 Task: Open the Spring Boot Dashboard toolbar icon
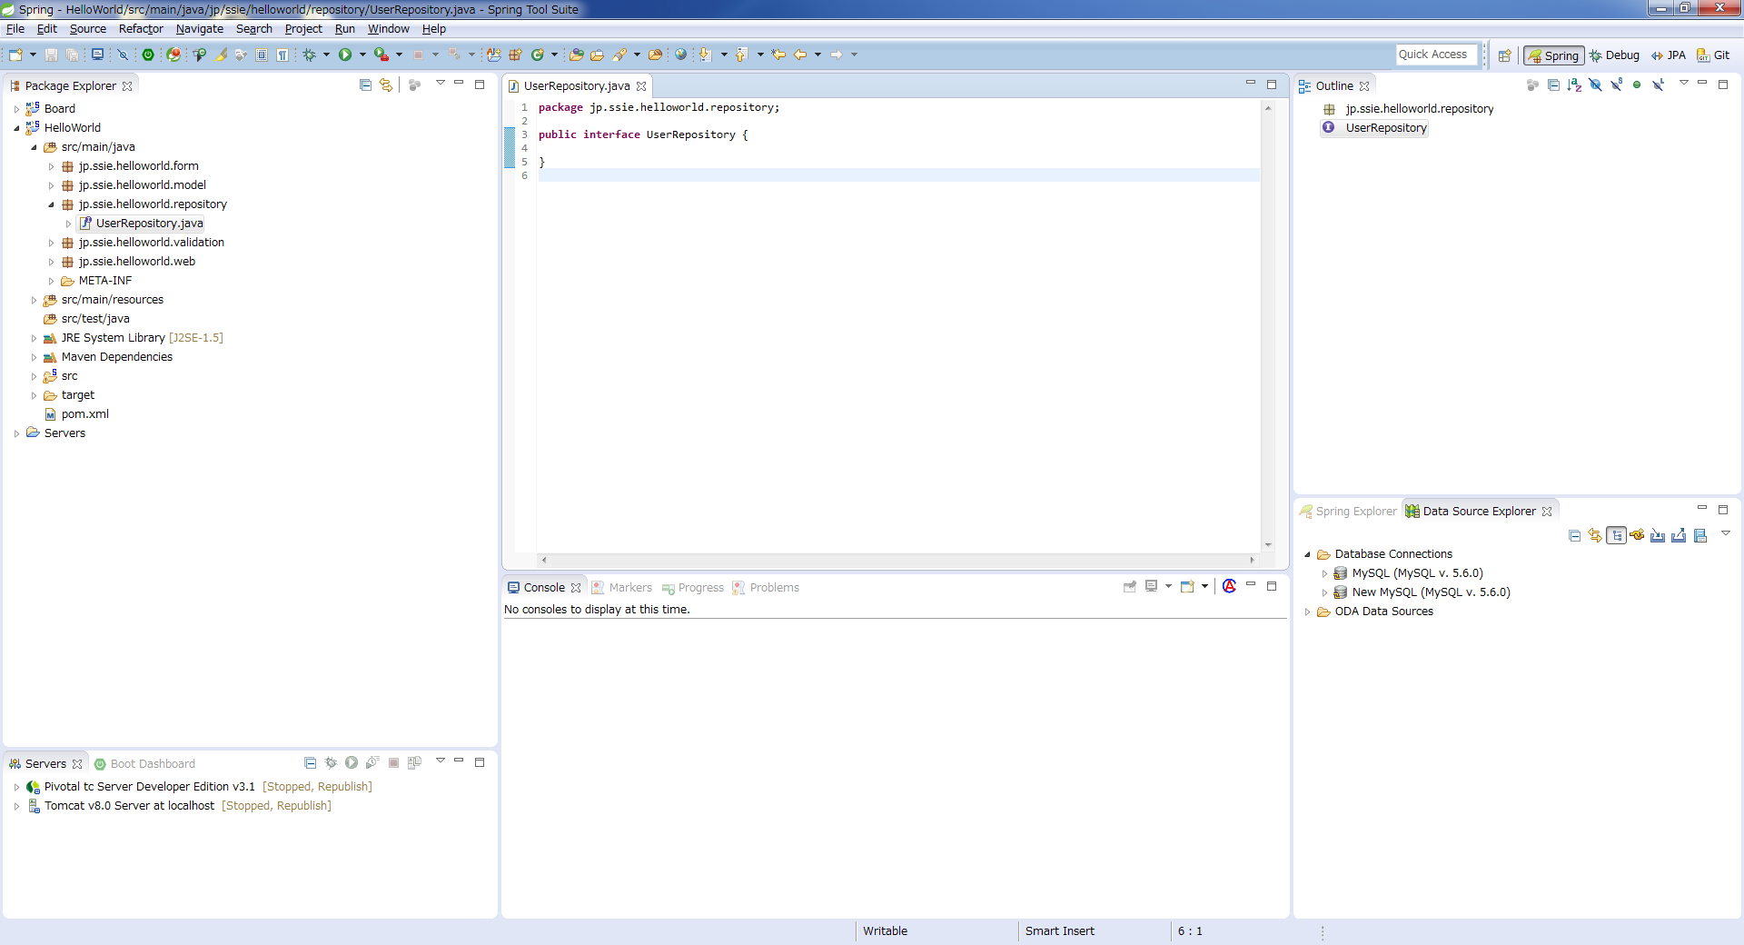pos(148,55)
